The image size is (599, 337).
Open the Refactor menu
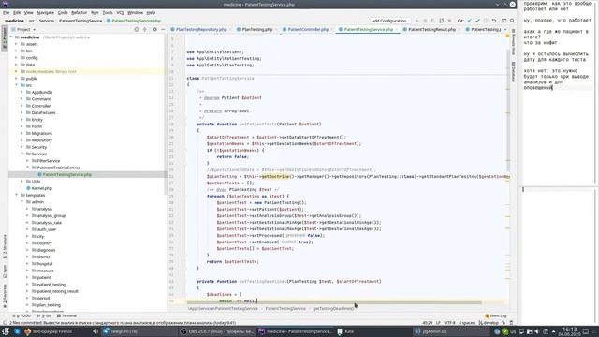point(79,12)
